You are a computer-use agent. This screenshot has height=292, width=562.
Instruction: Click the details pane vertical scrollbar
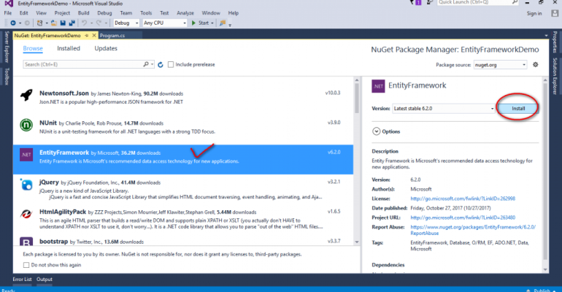click(545, 172)
